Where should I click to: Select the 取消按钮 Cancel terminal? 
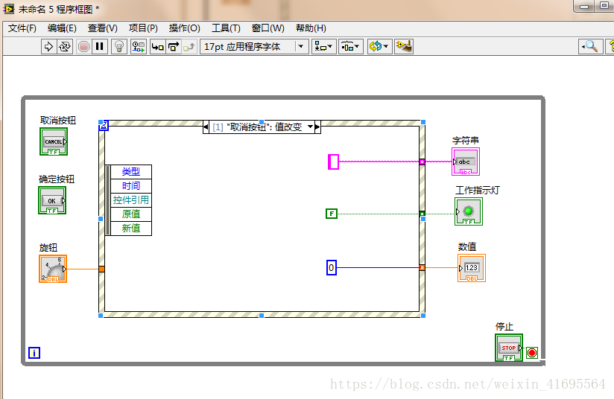(x=54, y=141)
